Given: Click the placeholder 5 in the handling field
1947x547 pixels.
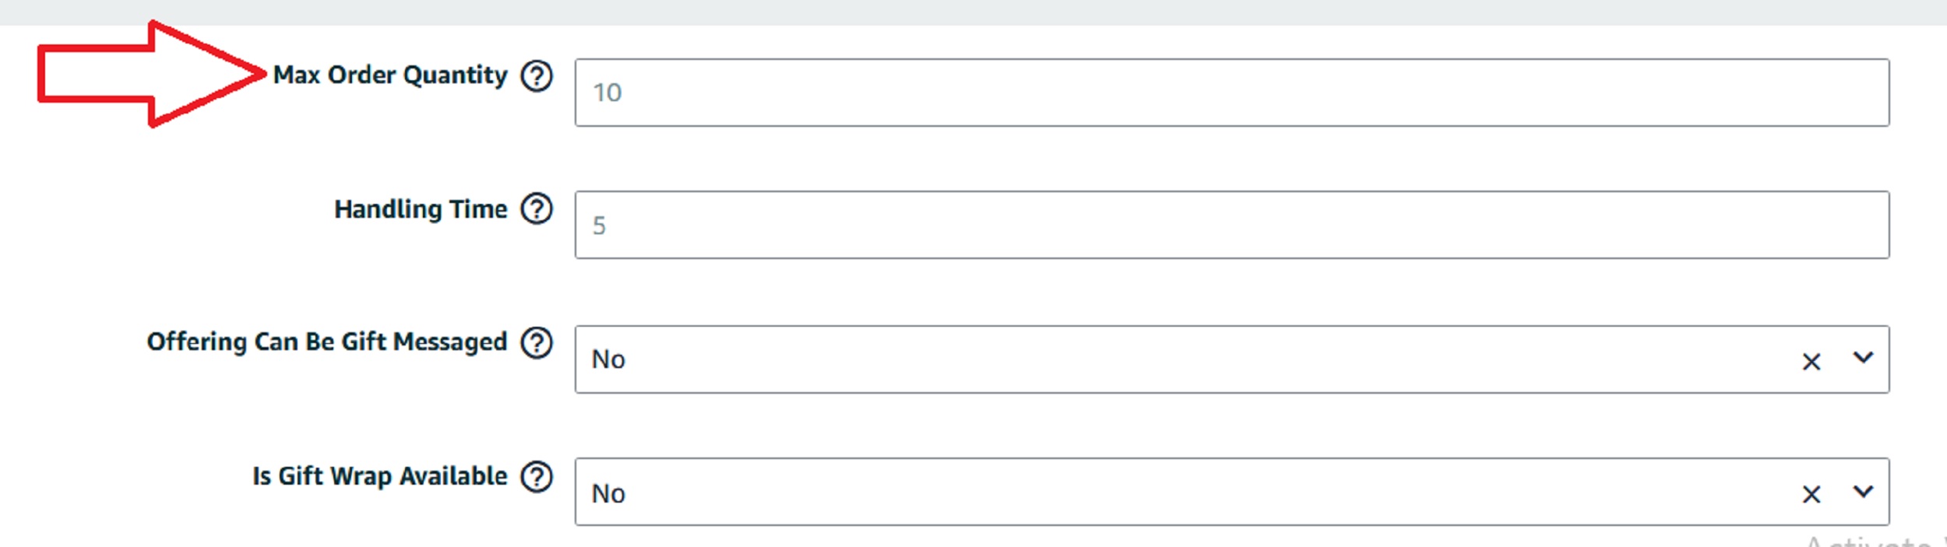Looking at the screenshot, I should point(599,226).
